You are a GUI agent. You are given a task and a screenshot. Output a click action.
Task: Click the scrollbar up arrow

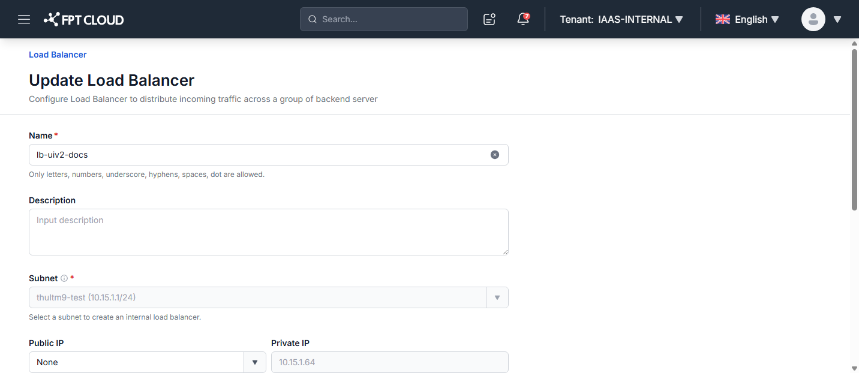click(854, 43)
